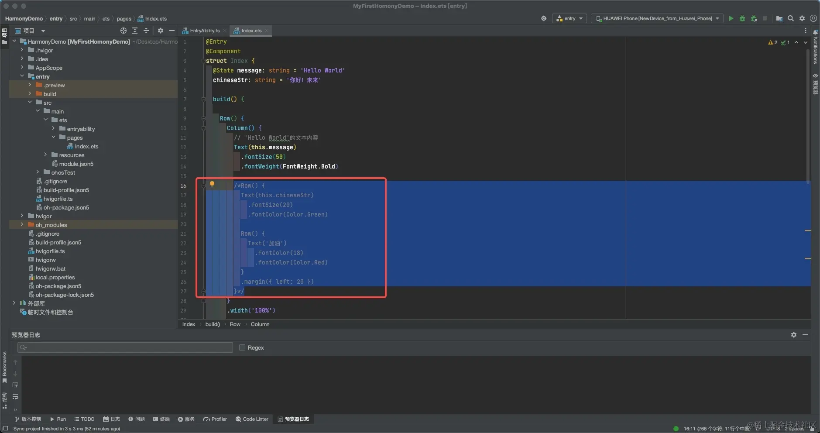Expand the resources folder
This screenshot has height=433, width=820.
[45, 155]
